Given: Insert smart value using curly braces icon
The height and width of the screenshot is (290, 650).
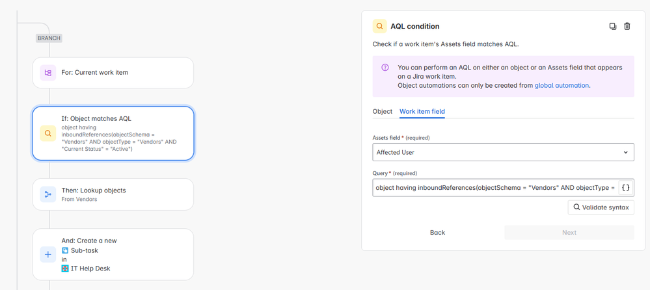Looking at the screenshot, I should coord(626,188).
